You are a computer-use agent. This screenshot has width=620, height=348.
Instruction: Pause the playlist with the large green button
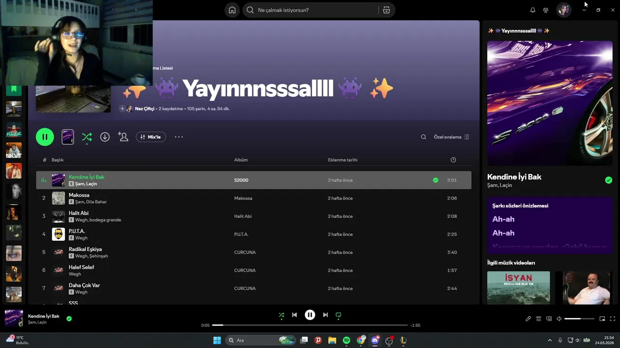coord(45,137)
